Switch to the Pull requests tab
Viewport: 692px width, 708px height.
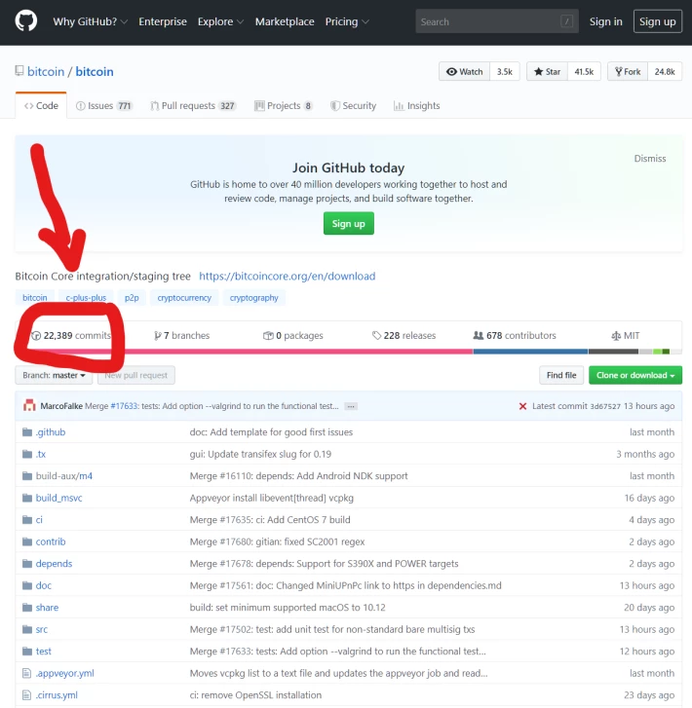tap(193, 105)
